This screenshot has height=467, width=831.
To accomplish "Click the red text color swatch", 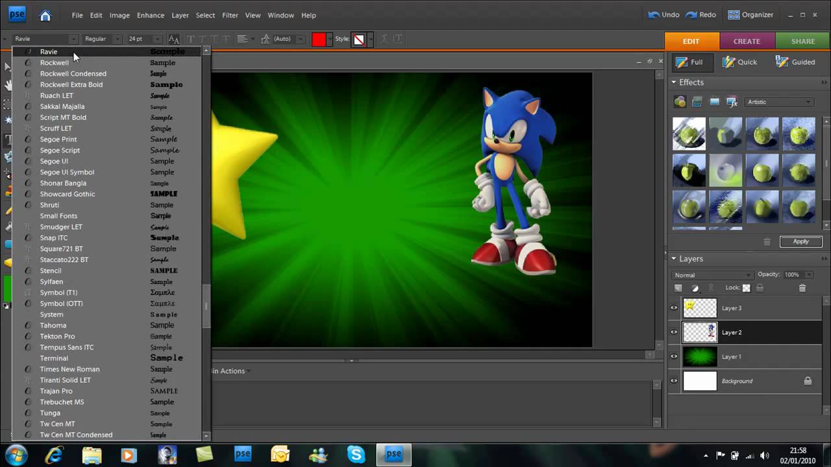I will pyautogui.click(x=319, y=39).
